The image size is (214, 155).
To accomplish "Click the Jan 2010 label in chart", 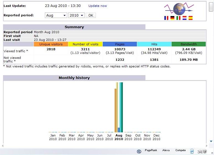I will [53, 137].
